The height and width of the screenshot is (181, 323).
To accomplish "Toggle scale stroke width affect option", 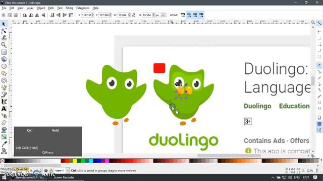I will (x=183, y=15).
